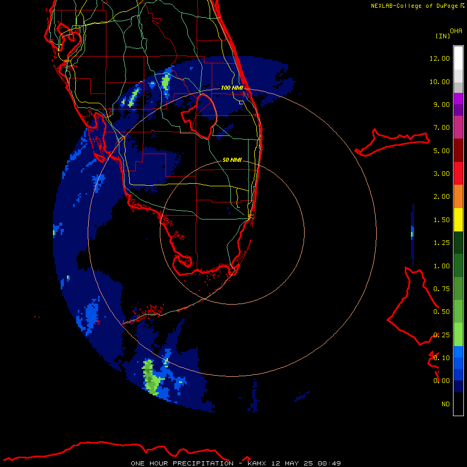Select the 5.00 legend value

point(442,150)
